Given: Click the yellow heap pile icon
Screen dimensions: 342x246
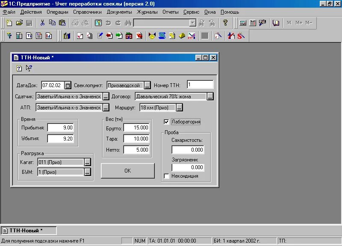Looking at the screenshot, I should click(182, 36).
